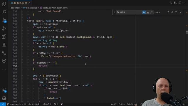
Task: Change the Tab Size 4 indentation setting
Action: (132, 104)
